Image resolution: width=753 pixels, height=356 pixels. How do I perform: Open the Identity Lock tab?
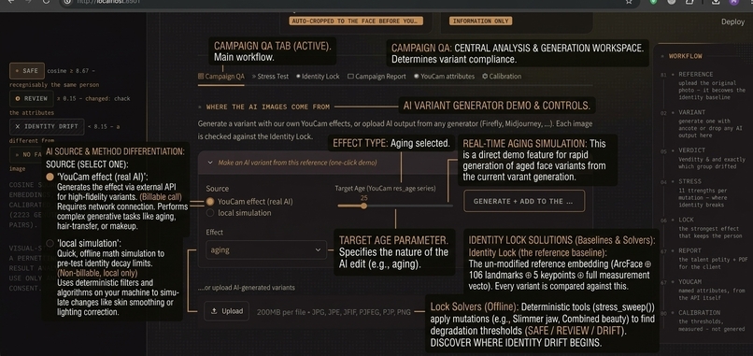318,77
